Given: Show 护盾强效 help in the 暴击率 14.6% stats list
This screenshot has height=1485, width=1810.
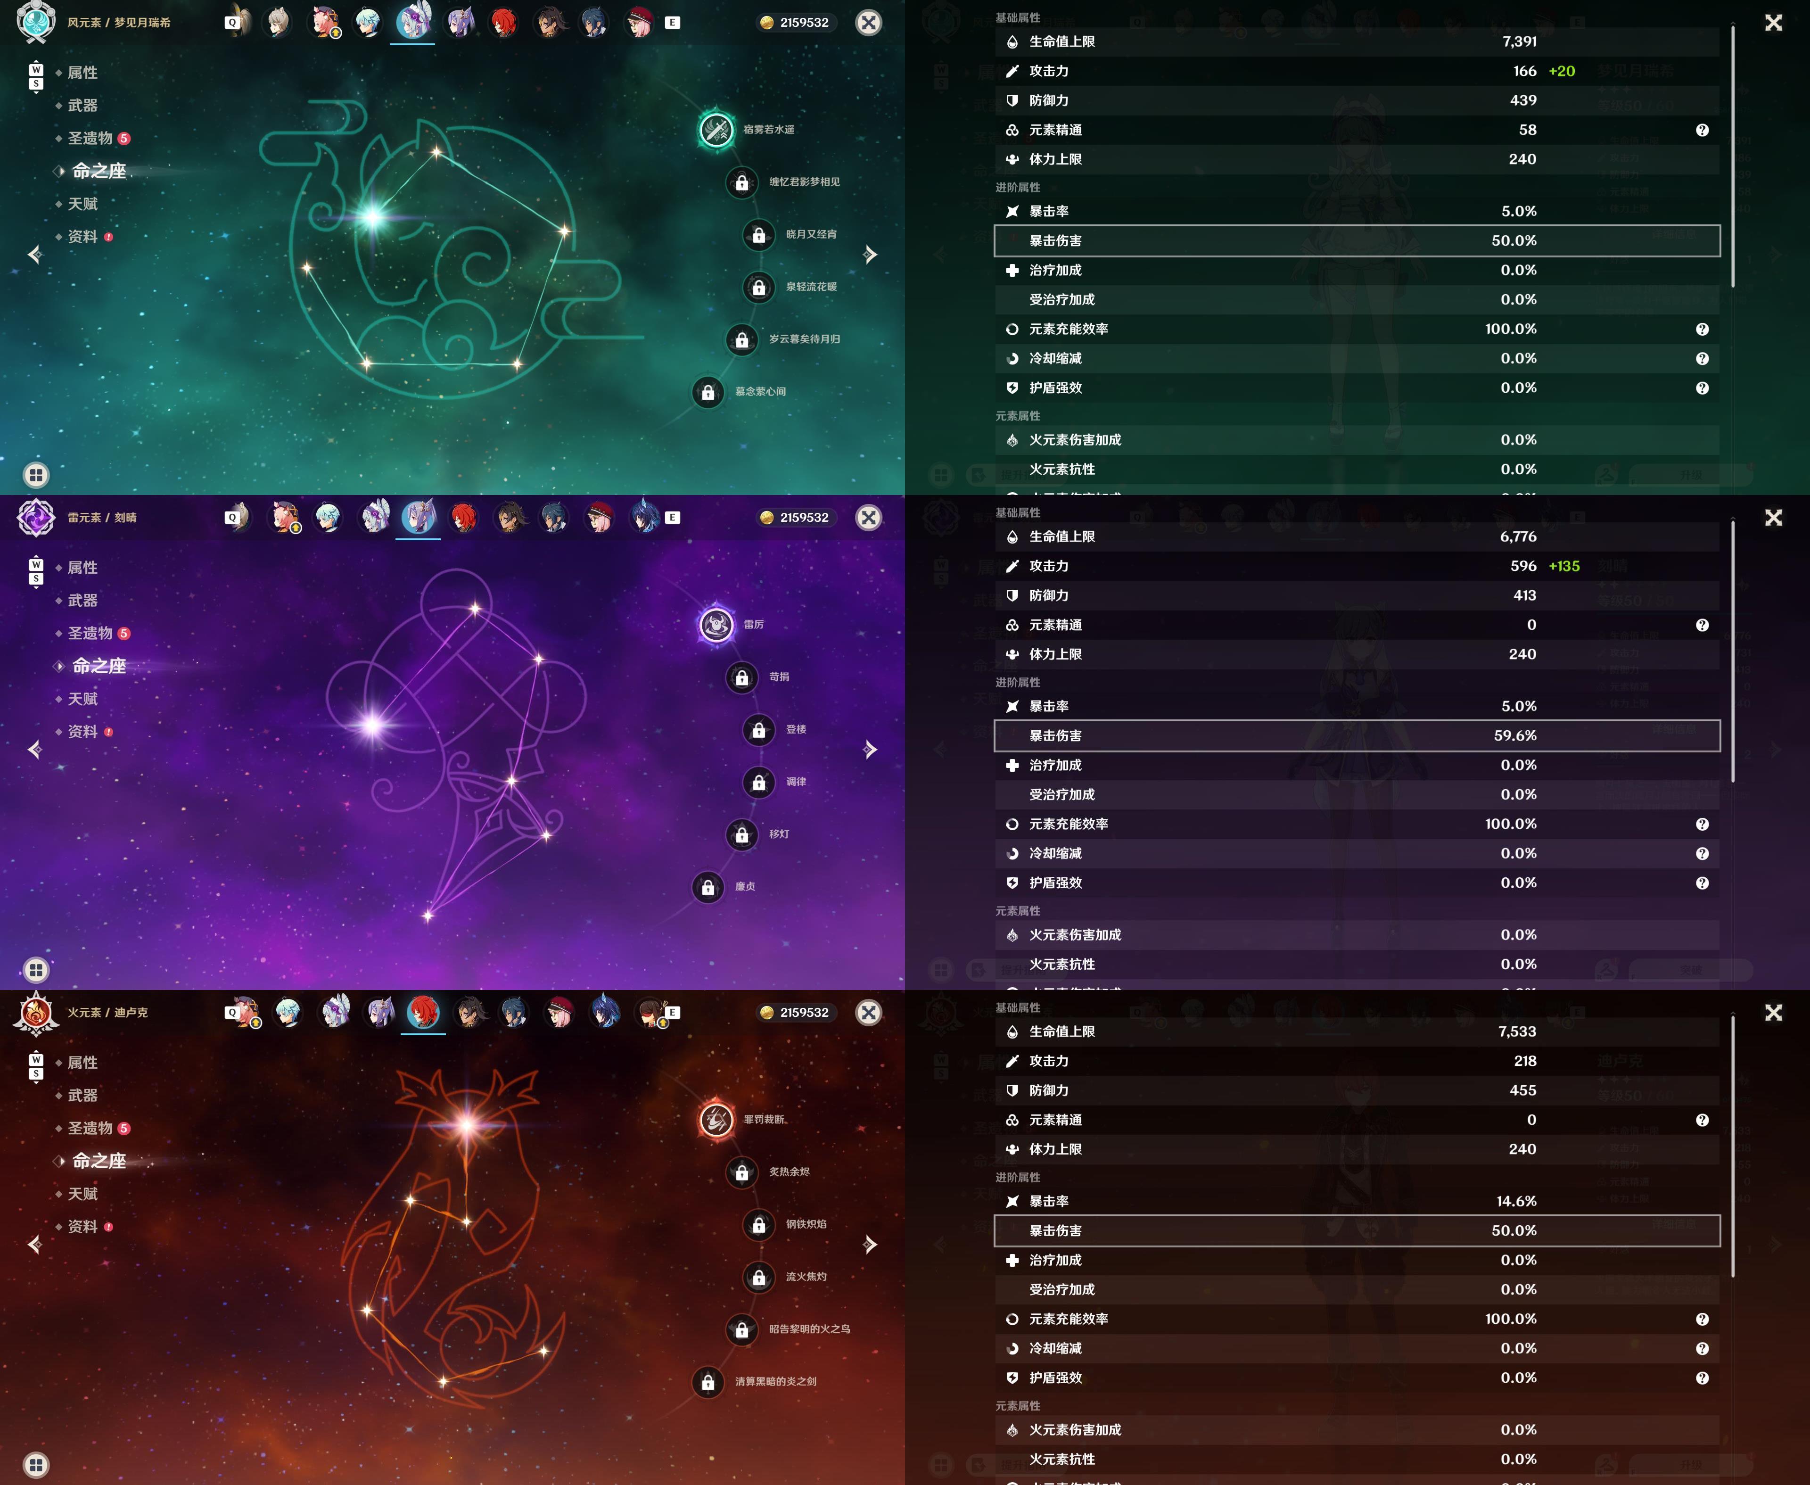Looking at the screenshot, I should click(x=1702, y=1378).
